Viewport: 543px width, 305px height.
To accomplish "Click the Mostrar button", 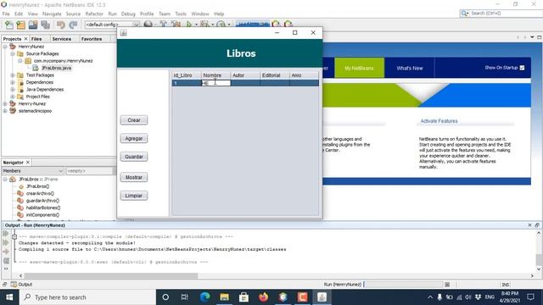I will 134,177.
